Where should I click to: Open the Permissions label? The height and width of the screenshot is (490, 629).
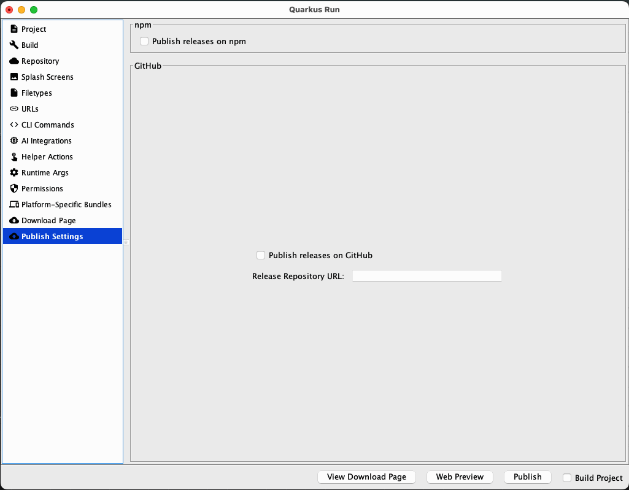(x=42, y=188)
